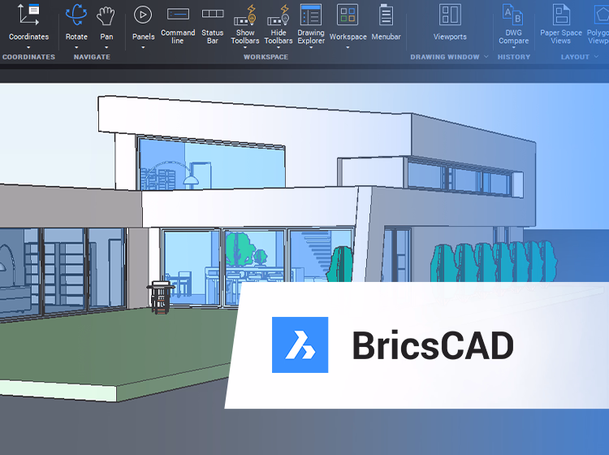Launch DWG Compare
The image size is (609, 455).
(x=513, y=15)
